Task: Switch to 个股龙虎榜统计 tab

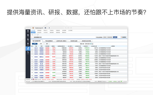Action: click(x=49, y=41)
